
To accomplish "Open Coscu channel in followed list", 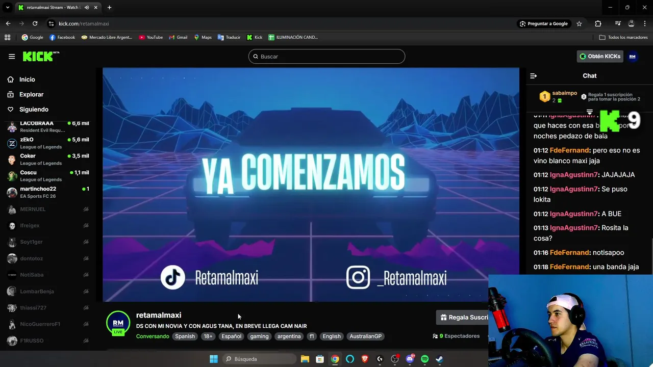I will [48, 176].
